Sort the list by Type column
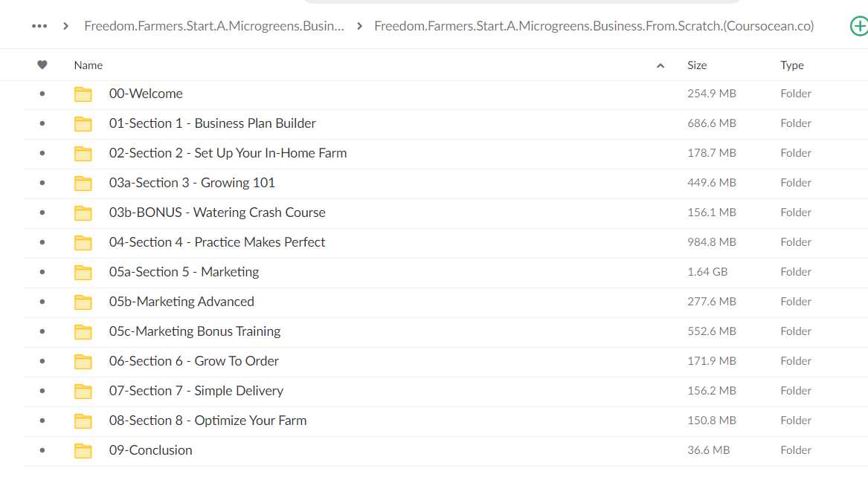This screenshot has height=500, width=868. pyautogui.click(x=791, y=65)
